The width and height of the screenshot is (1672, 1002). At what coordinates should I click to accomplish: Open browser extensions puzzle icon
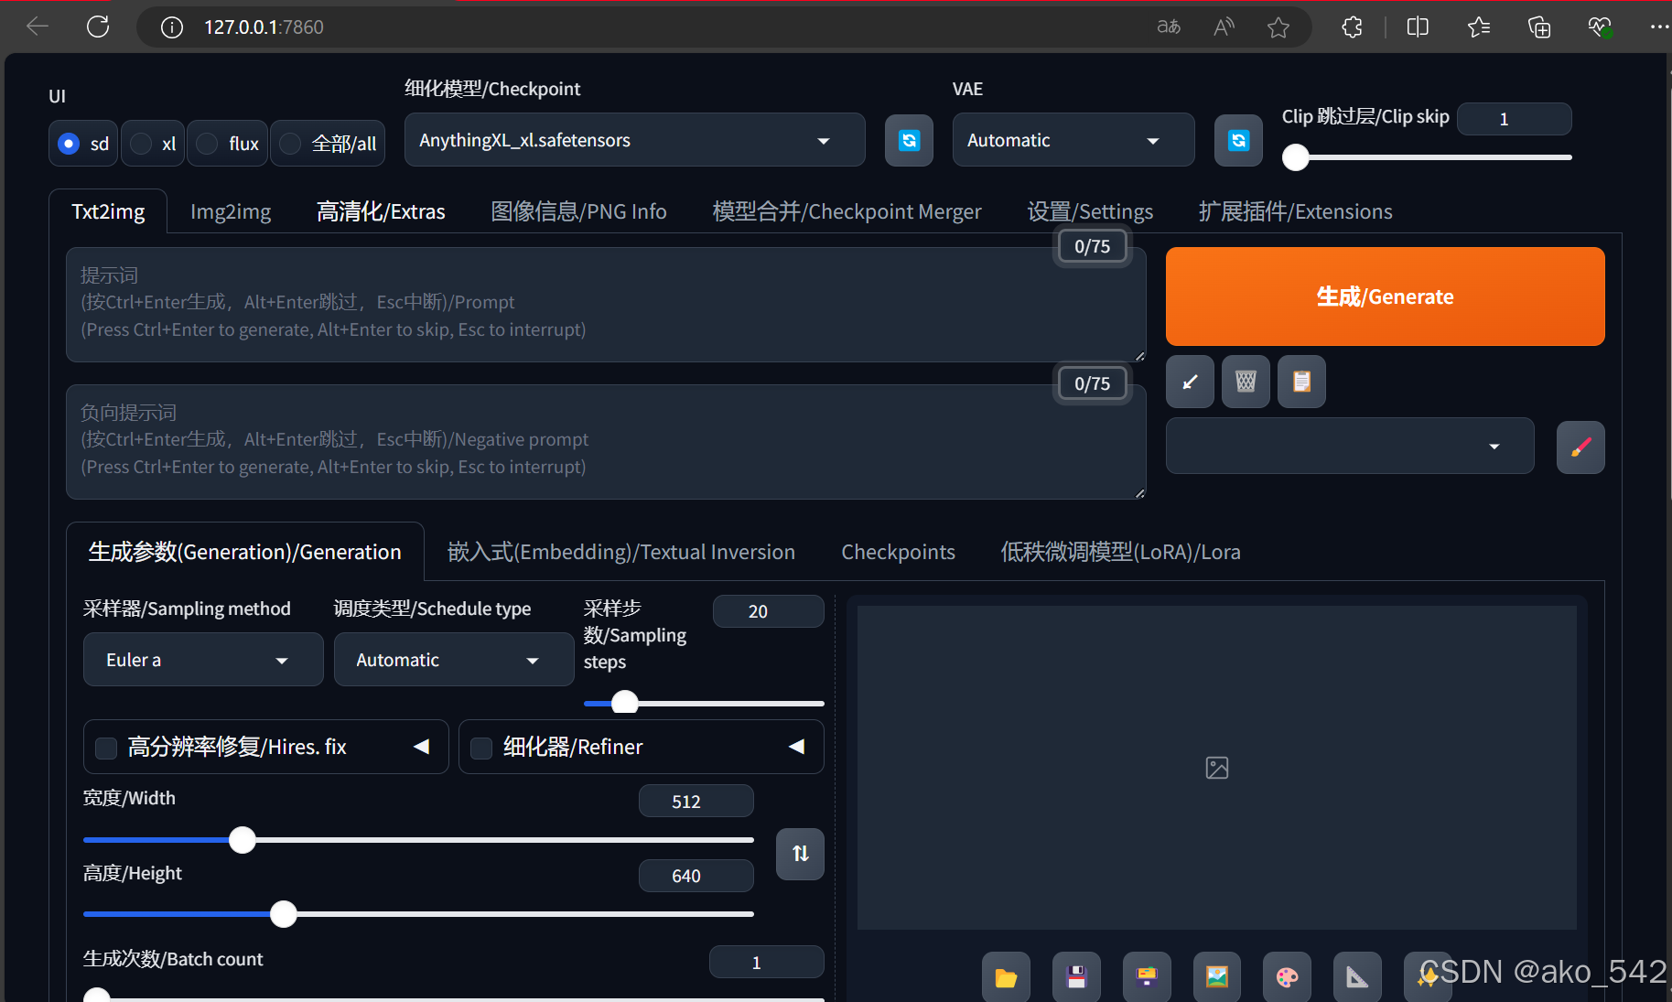(x=1352, y=27)
